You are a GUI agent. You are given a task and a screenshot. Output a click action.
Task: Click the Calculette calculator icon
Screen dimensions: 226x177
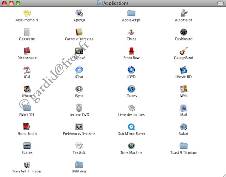coord(27,32)
